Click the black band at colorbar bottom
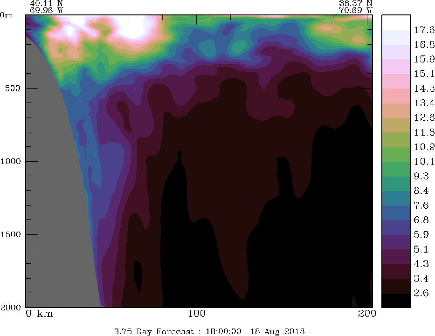Screen dimensions: 435x336 click(x=396, y=300)
